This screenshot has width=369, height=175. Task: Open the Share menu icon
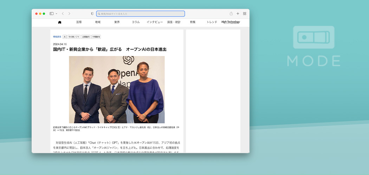pos(231,14)
